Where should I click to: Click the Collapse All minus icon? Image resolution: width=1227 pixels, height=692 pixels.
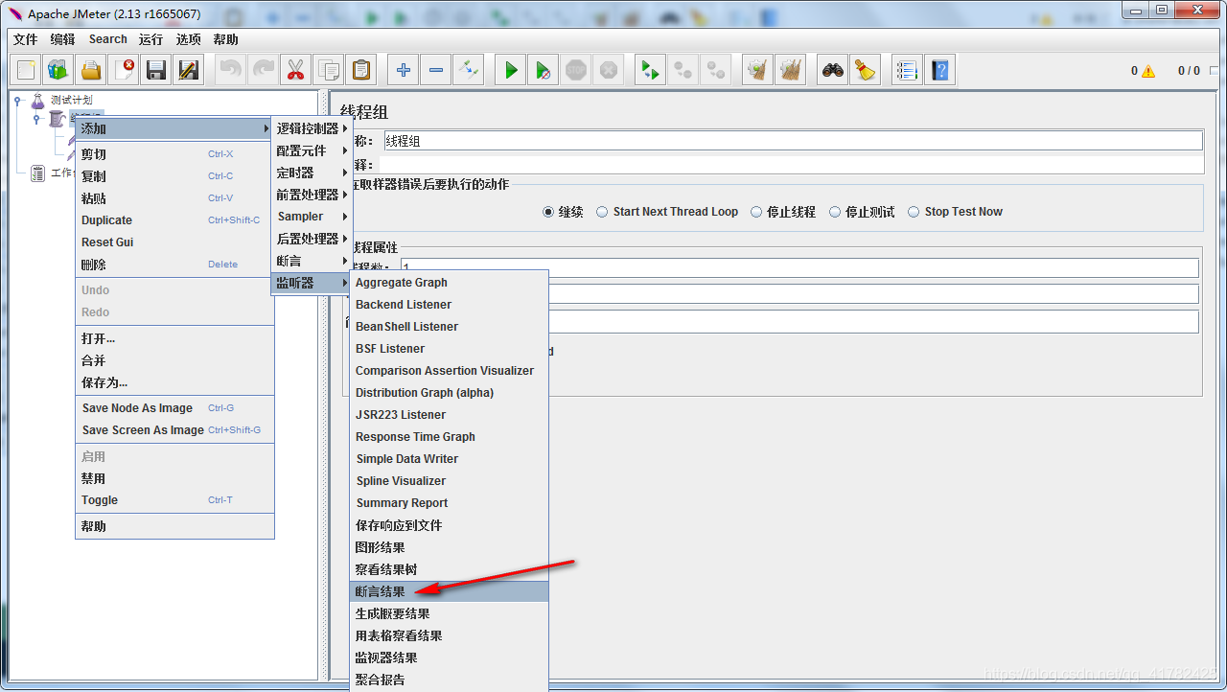coord(436,70)
